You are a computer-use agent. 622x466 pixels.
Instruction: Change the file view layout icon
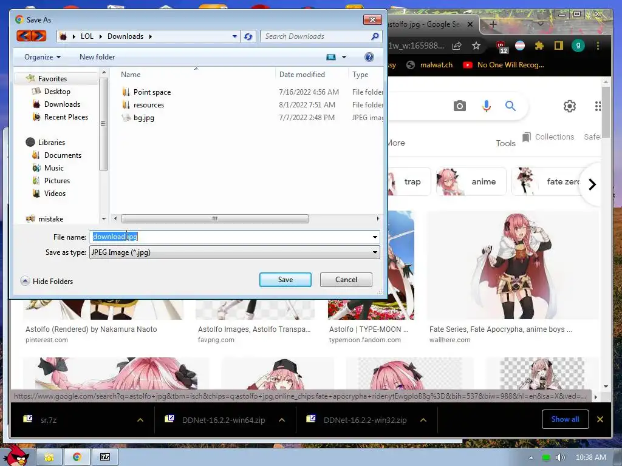coord(331,57)
